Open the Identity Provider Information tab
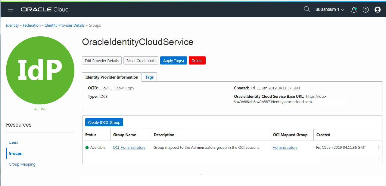Viewport: 386px width, 186px height. 111,77
